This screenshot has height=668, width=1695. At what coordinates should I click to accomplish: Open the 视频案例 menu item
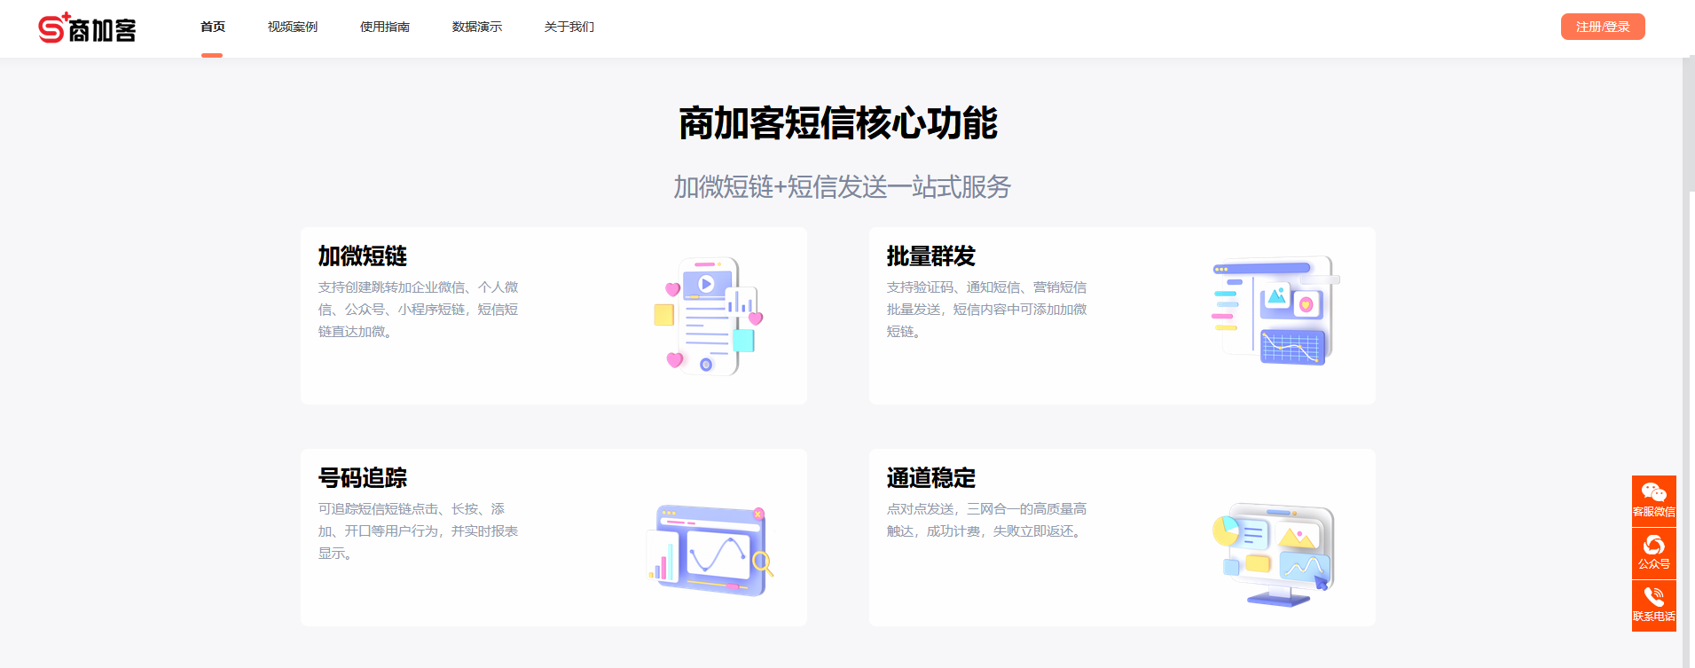pyautogui.click(x=292, y=27)
